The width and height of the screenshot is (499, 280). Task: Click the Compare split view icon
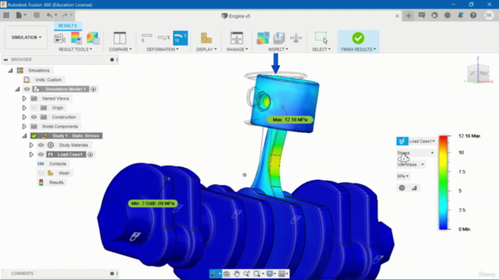point(119,38)
